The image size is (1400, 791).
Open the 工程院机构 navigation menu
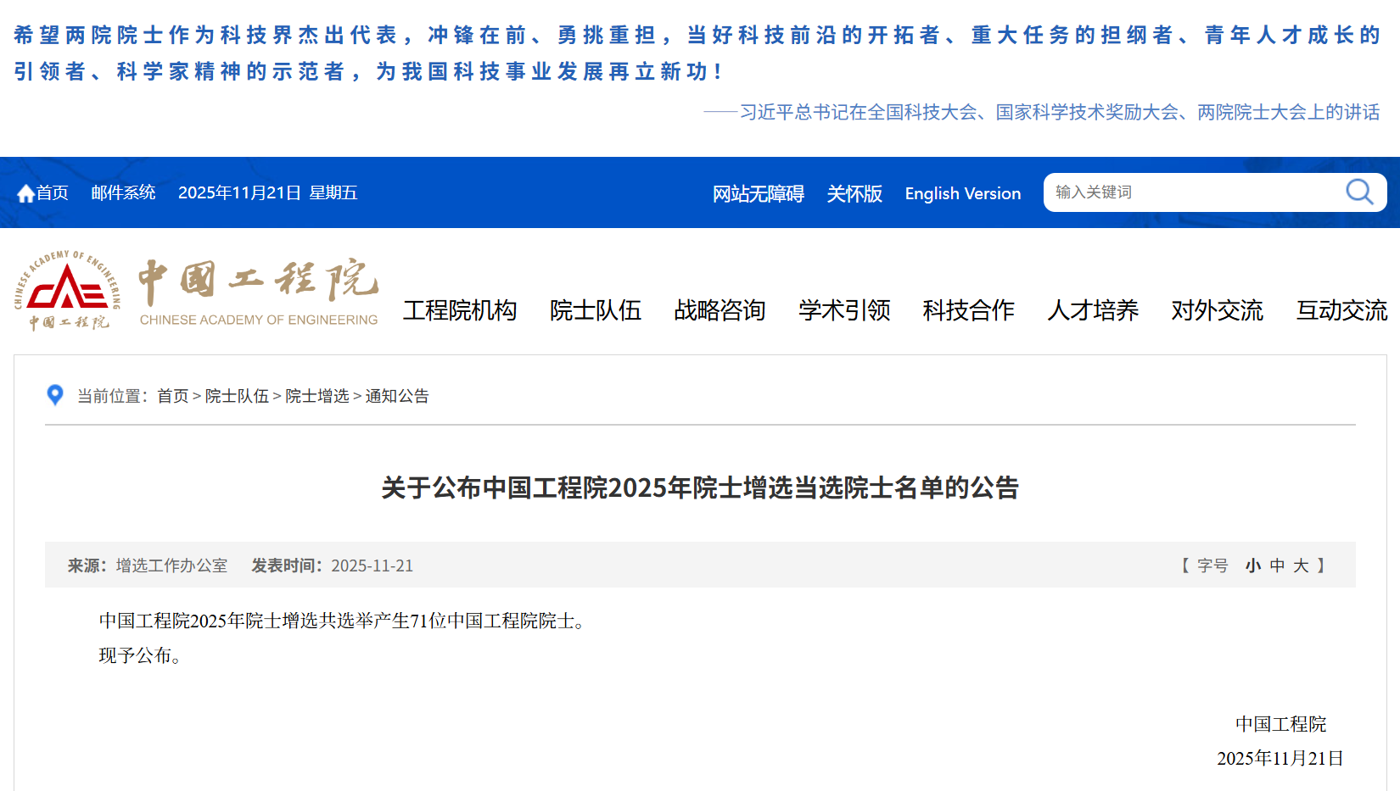click(460, 310)
